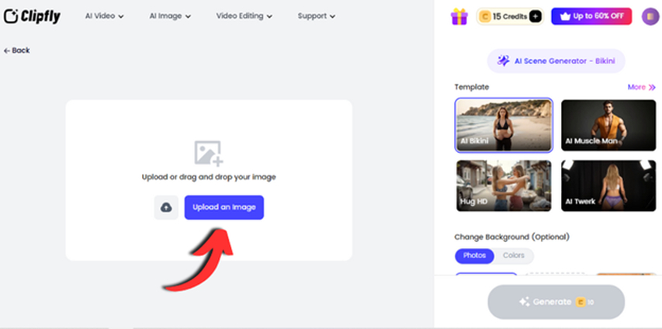Click the Change Background (Optional) label
Image resolution: width=662 pixels, height=329 pixels.
coord(511,237)
